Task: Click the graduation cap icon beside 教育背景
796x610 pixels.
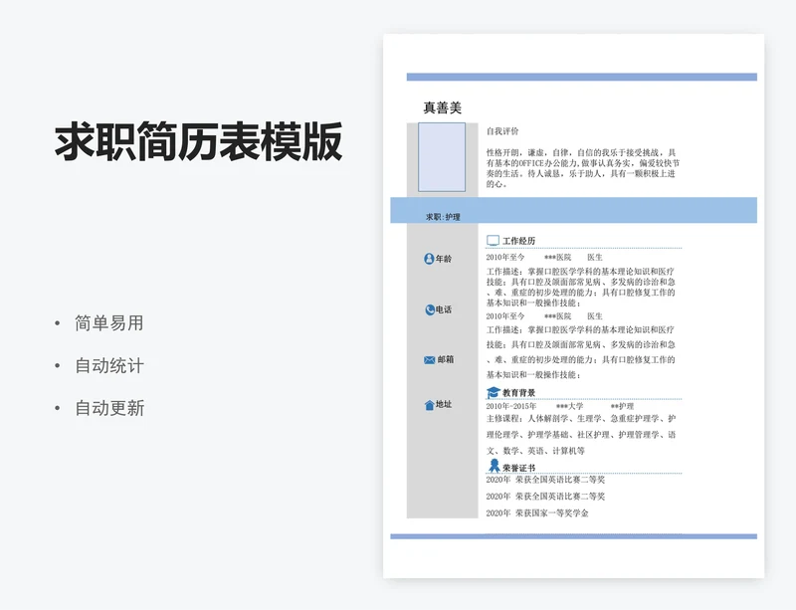Action: 494,393
